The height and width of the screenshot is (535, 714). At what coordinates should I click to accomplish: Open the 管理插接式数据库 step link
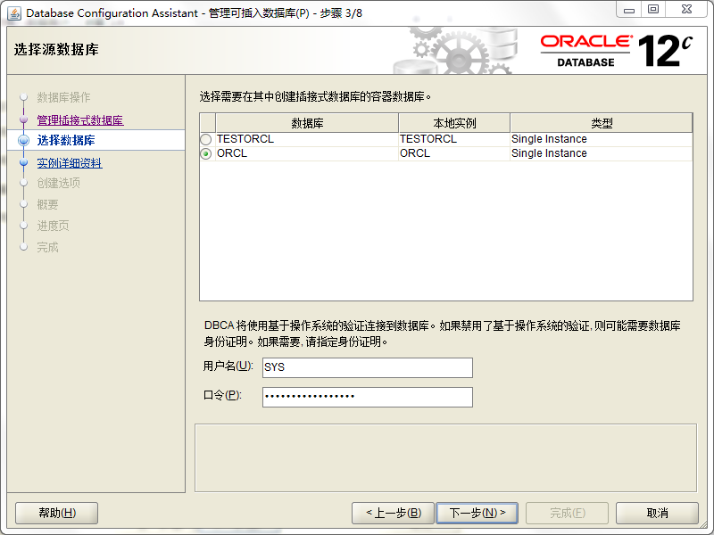[x=80, y=120]
